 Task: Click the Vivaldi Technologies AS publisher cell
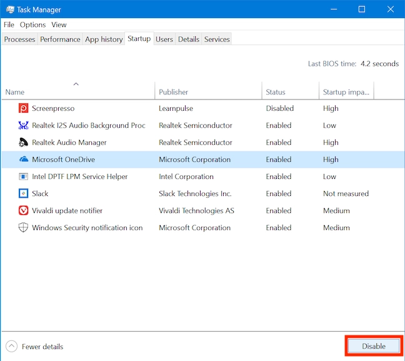196,210
